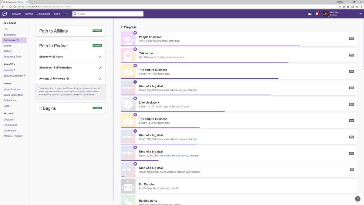364x205 pixels.
Task: Open the notifications bell icon
Action: [x=317, y=14]
